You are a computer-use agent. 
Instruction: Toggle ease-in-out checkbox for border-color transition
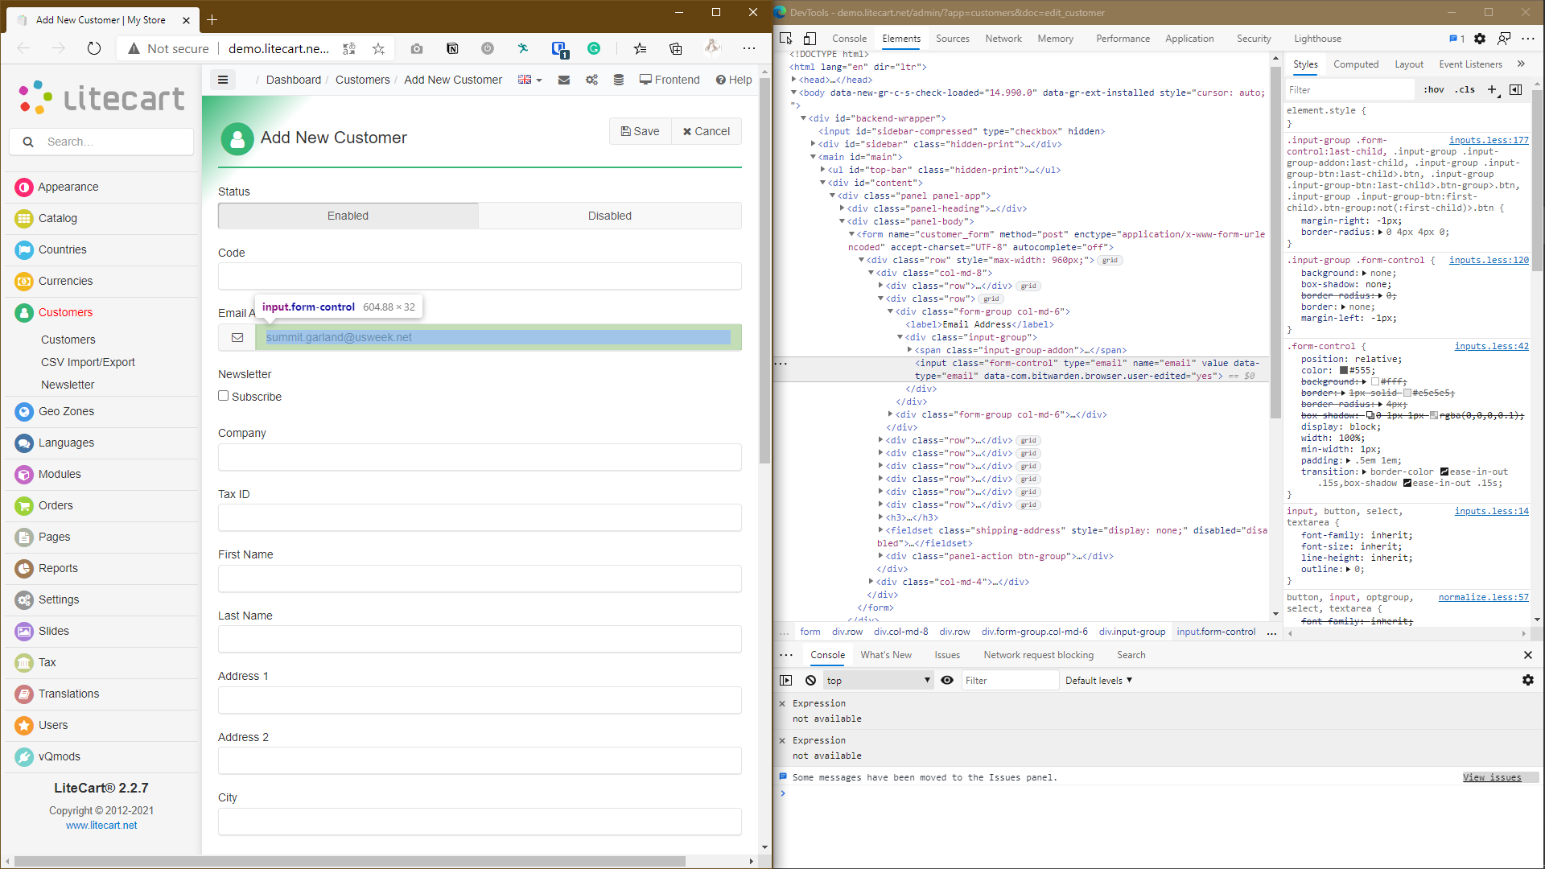[1444, 472]
